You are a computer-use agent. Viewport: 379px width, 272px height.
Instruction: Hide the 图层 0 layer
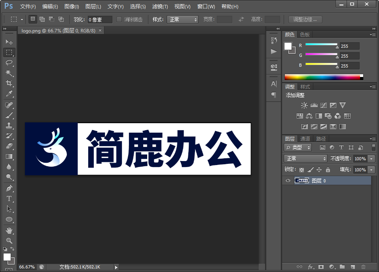coord(288,180)
